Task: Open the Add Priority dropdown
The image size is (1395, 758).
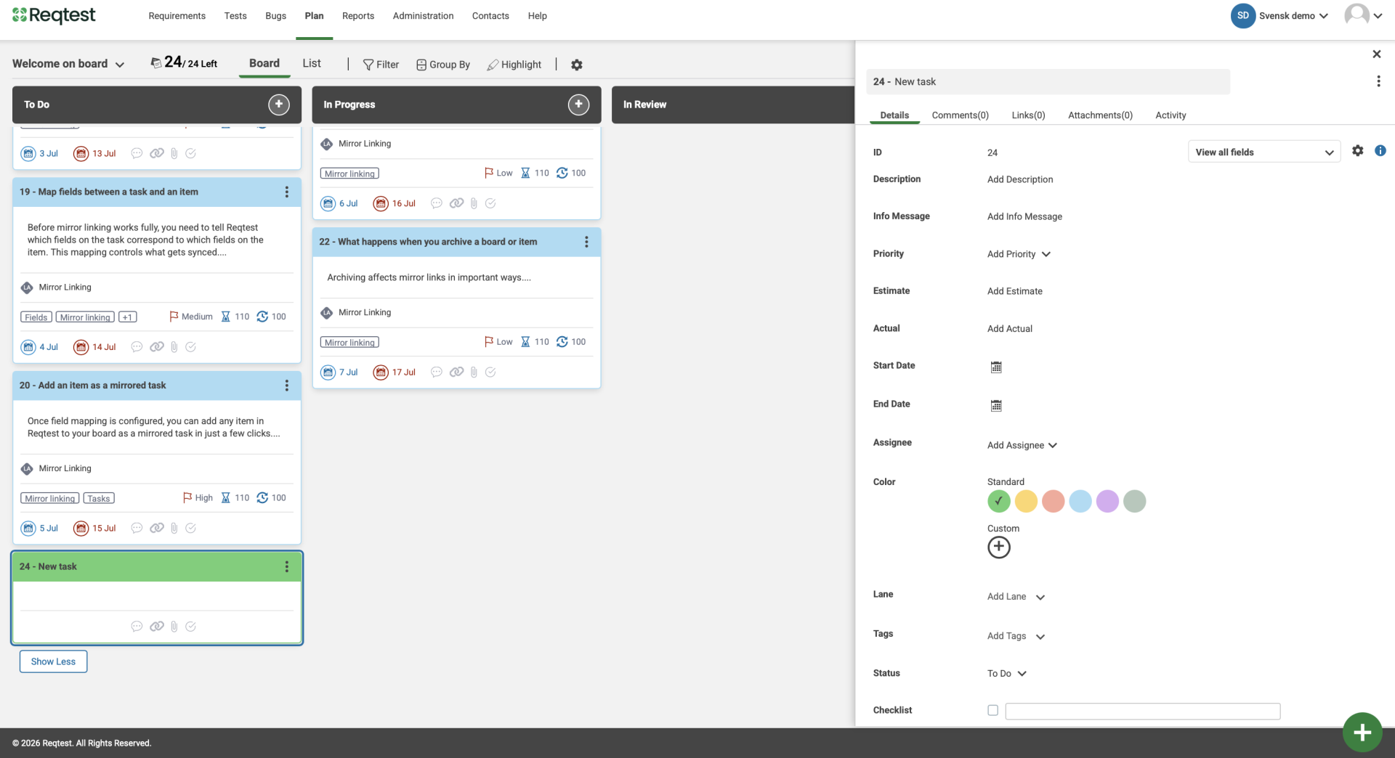Action: coord(1019,254)
